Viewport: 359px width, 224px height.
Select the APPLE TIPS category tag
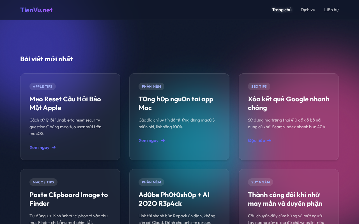click(43, 86)
